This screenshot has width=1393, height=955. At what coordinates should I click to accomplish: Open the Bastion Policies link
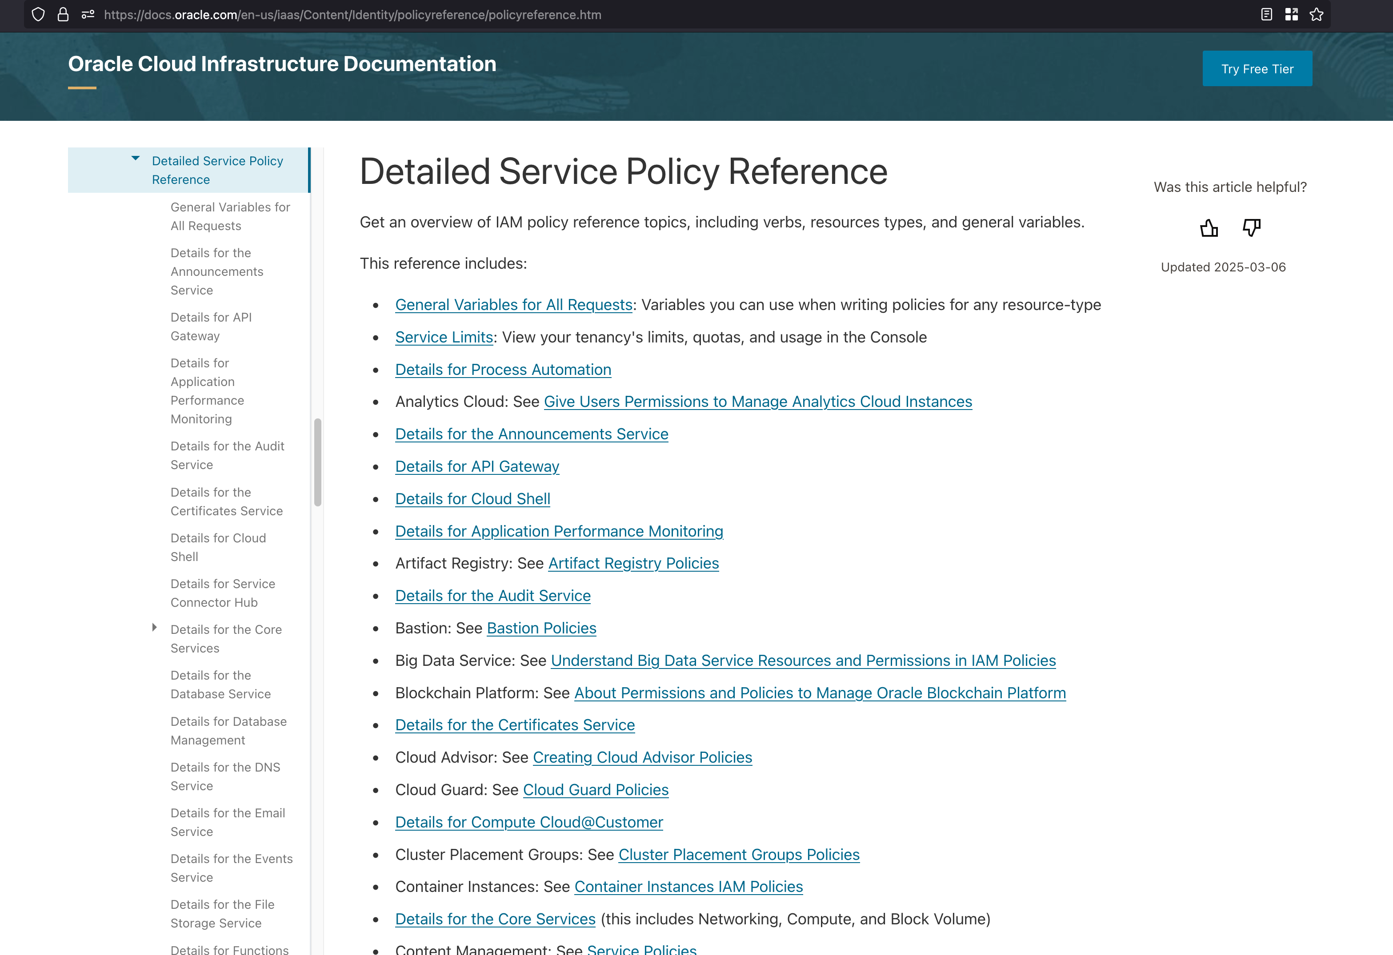541,628
